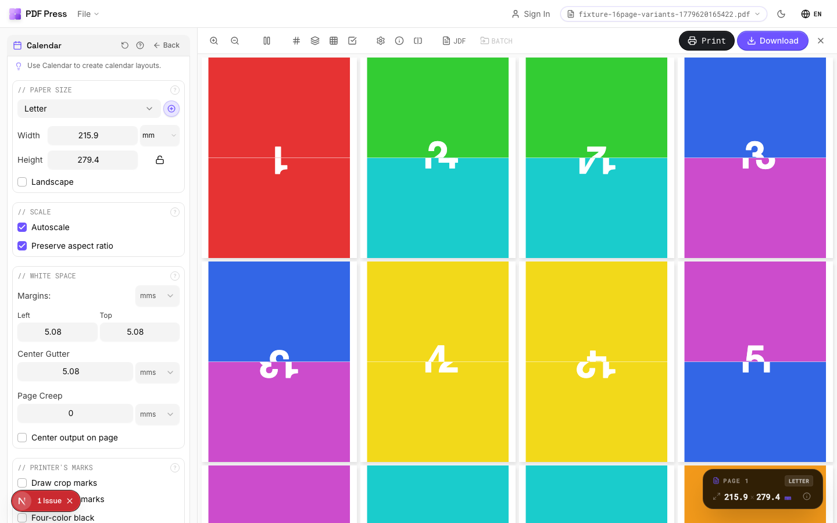Open Paper Size section help
This screenshot has height=523, width=837.
[x=175, y=90]
